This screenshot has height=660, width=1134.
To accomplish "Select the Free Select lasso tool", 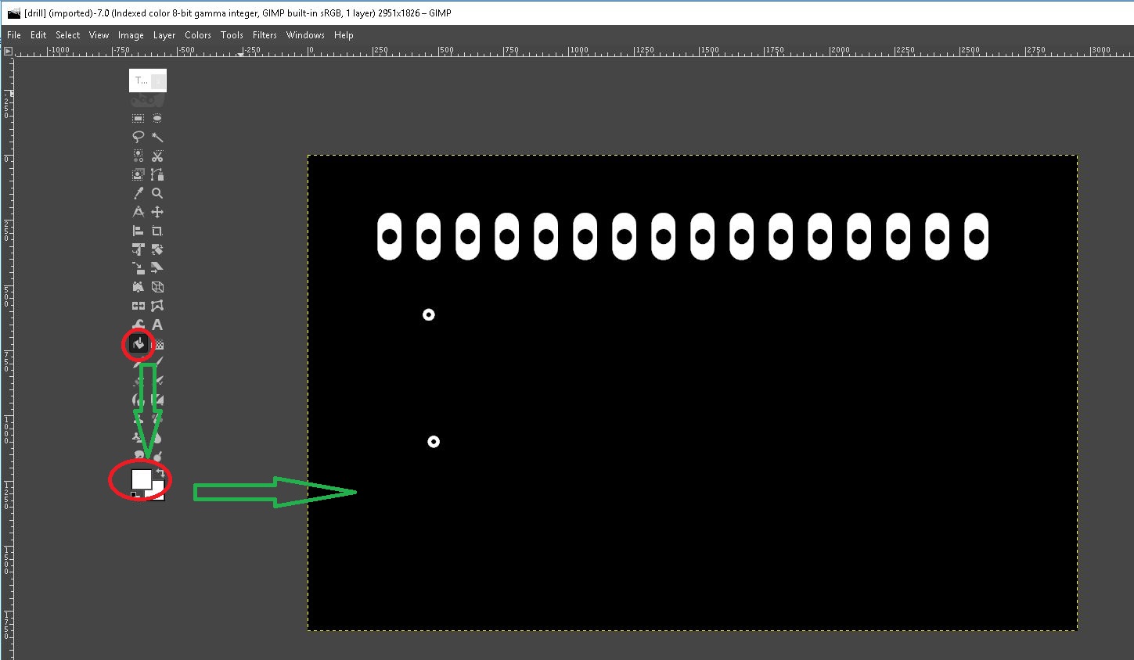I will pyautogui.click(x=138, y=137).
